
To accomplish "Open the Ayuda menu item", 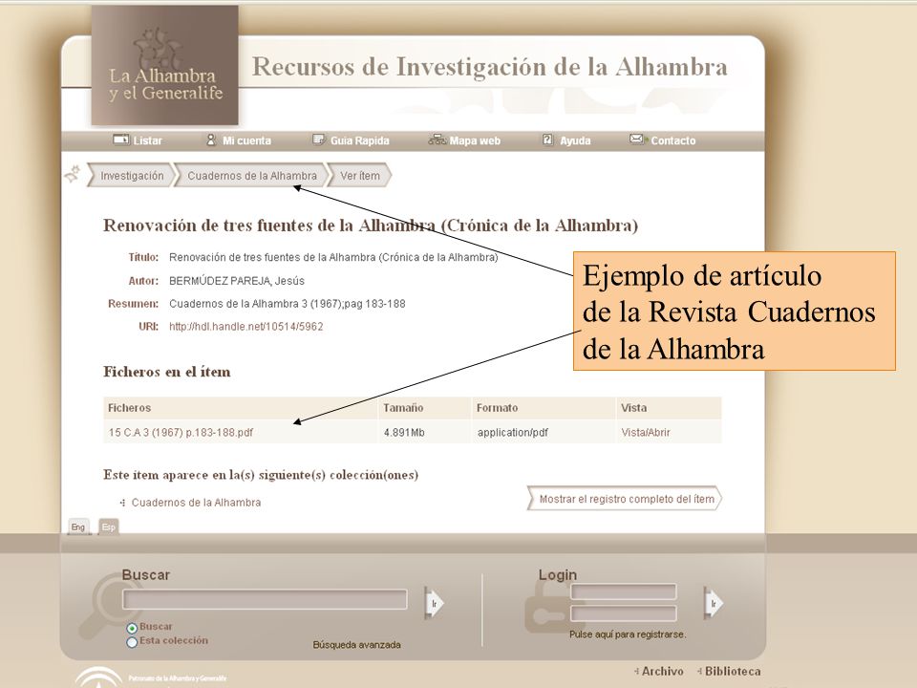I will 566,140.
